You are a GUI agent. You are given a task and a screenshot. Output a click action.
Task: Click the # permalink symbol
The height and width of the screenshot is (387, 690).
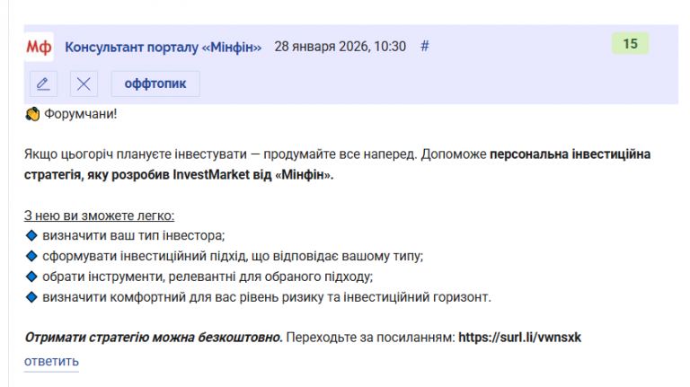coord(425,47)
